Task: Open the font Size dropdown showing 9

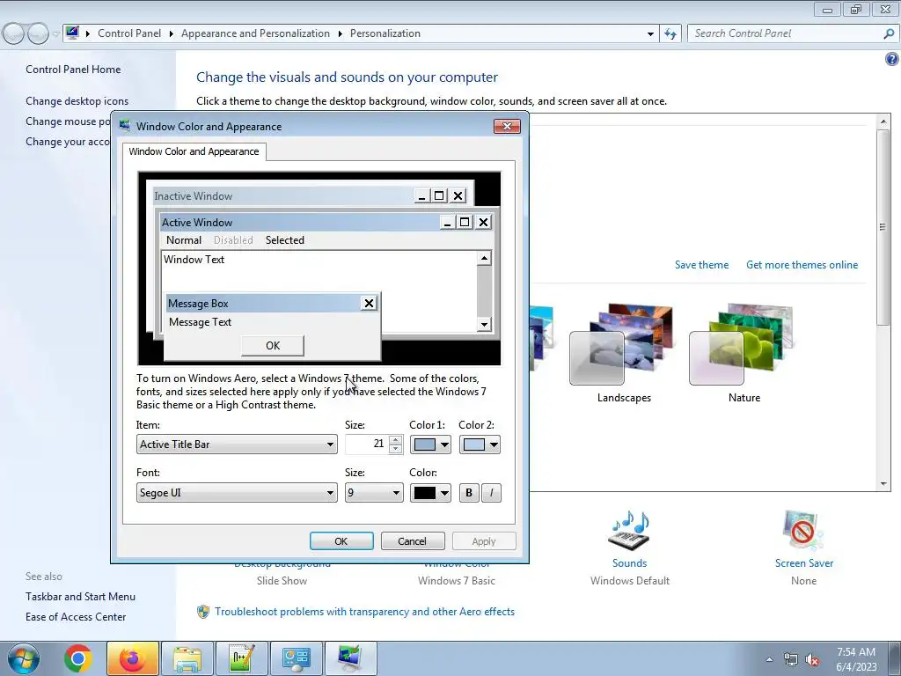Action: 374,493
